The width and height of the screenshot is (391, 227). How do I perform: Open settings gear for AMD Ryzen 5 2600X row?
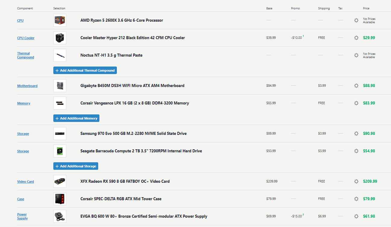(x=356, y=20)
